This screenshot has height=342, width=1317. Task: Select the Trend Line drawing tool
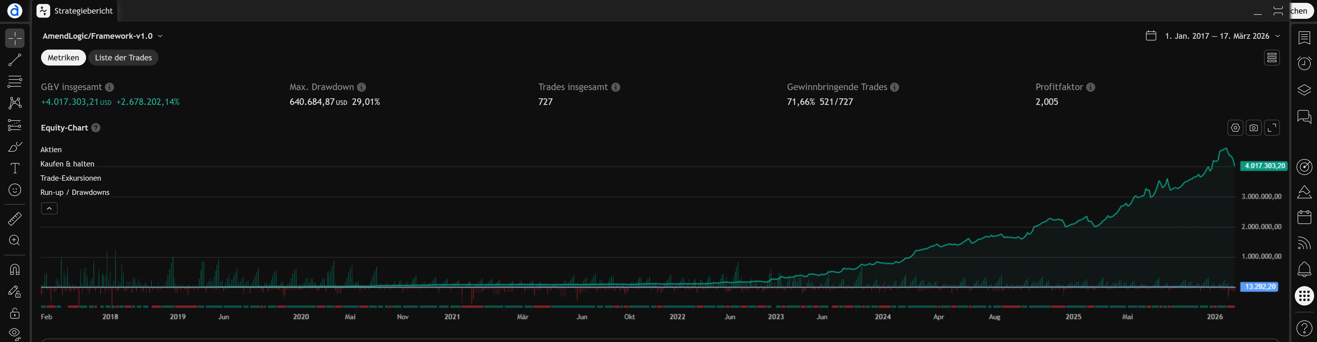pos(14,59)
